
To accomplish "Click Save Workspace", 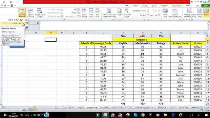I will (x=40, y=12).
